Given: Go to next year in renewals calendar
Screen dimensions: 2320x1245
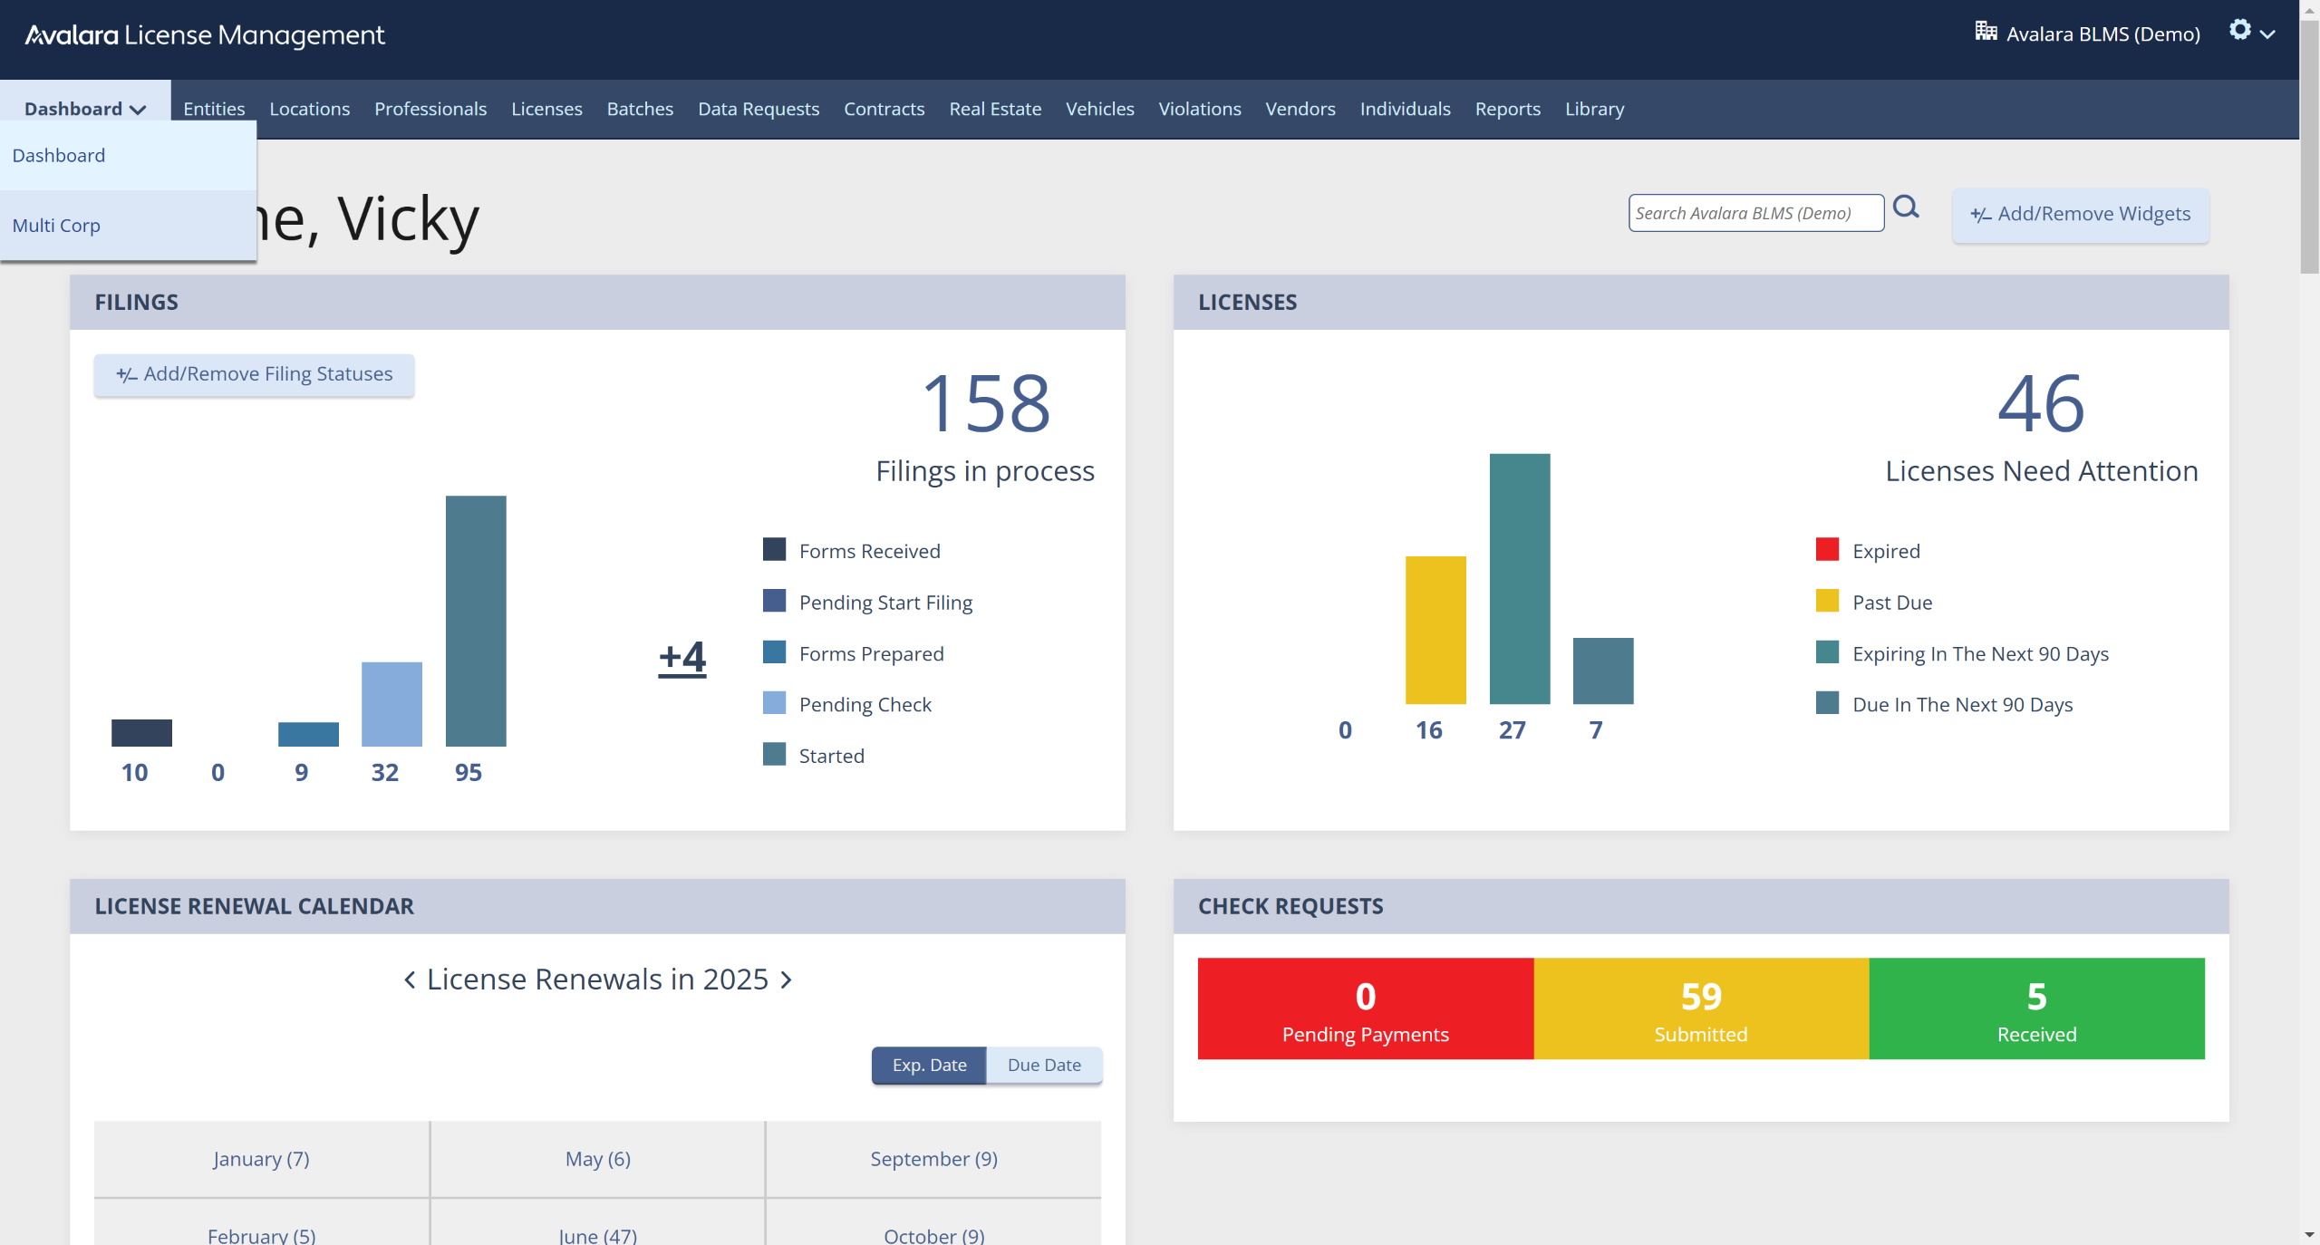Looking at the screenshot, I should [787, 980].
